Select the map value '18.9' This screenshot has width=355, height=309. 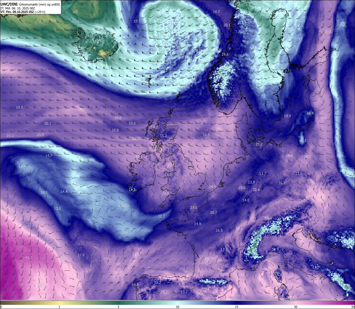(206, 135)
